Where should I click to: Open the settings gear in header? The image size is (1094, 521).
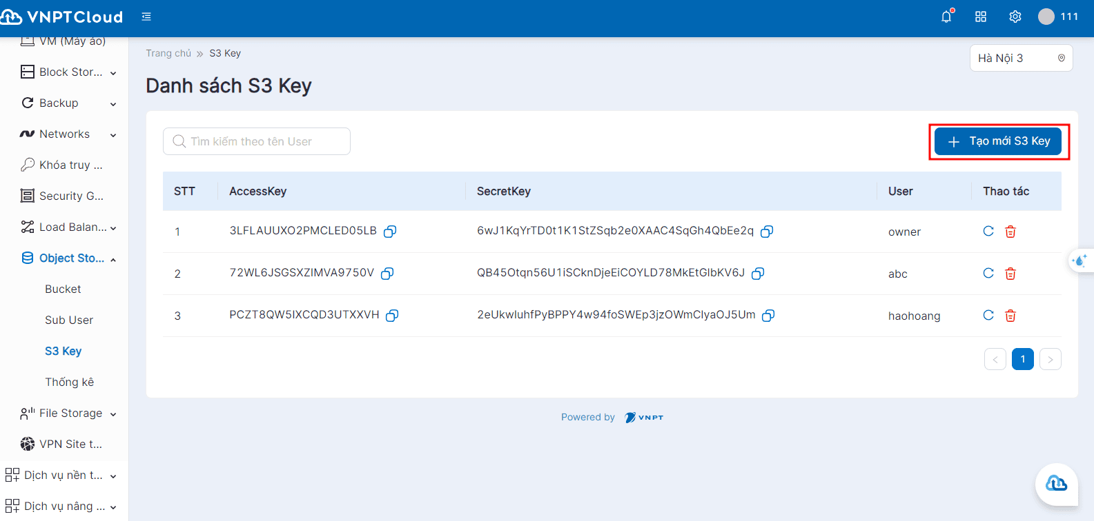click(x=1015, y=17)
